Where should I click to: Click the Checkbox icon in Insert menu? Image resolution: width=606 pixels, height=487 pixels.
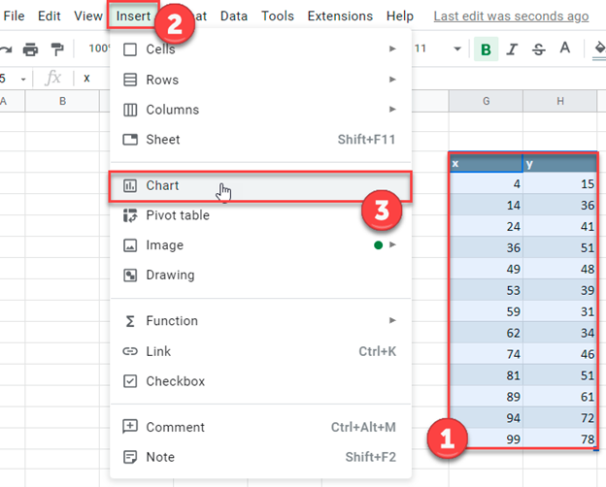[x=130, y=381]
